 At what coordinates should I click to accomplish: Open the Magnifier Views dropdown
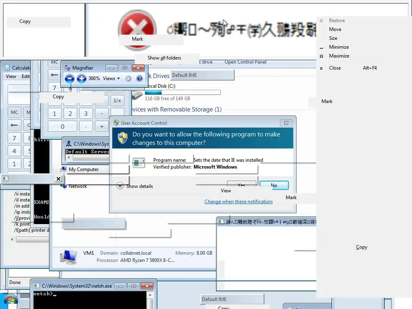coord(111,78)
